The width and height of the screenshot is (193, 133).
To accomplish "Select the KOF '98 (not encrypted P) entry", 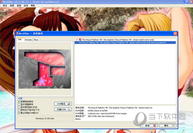I will pos(125,43).
